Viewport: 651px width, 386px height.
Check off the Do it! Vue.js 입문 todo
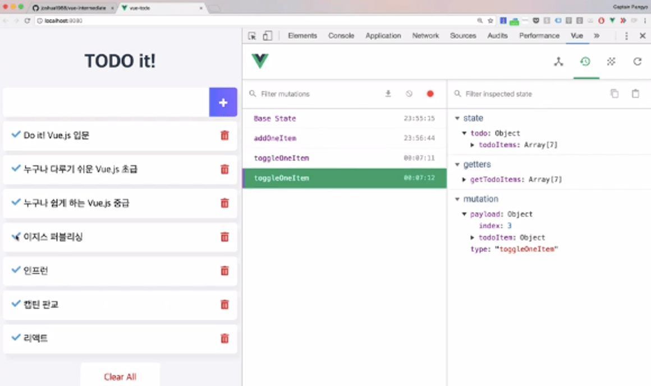coord(15,135)
